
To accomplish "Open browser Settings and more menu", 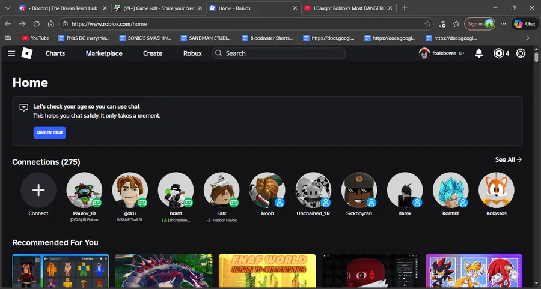I will [503, 24].
